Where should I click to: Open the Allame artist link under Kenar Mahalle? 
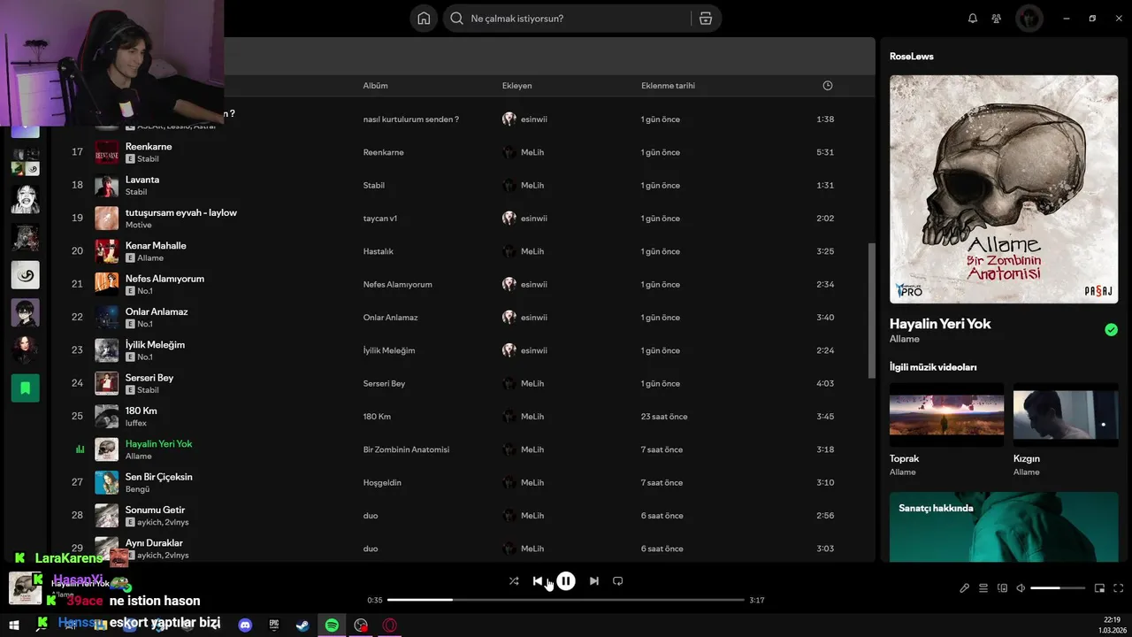pos(150,258)
